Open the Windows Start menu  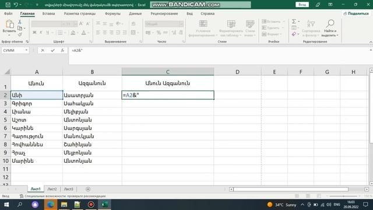pos(6,205)
